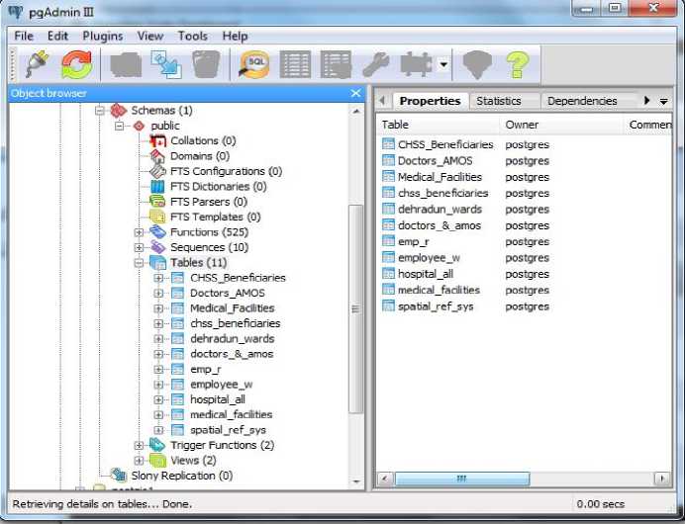Open the File menu
The image size is (685, 524).
[24, 36]
